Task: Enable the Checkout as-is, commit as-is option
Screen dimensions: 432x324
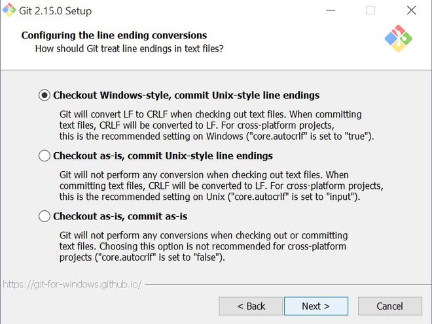Action: [45, 216]
